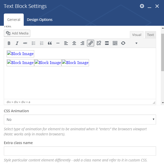164x166 pixels.
Task: Click the editor resize handle in the corner
Action: (x=154, y=103)
